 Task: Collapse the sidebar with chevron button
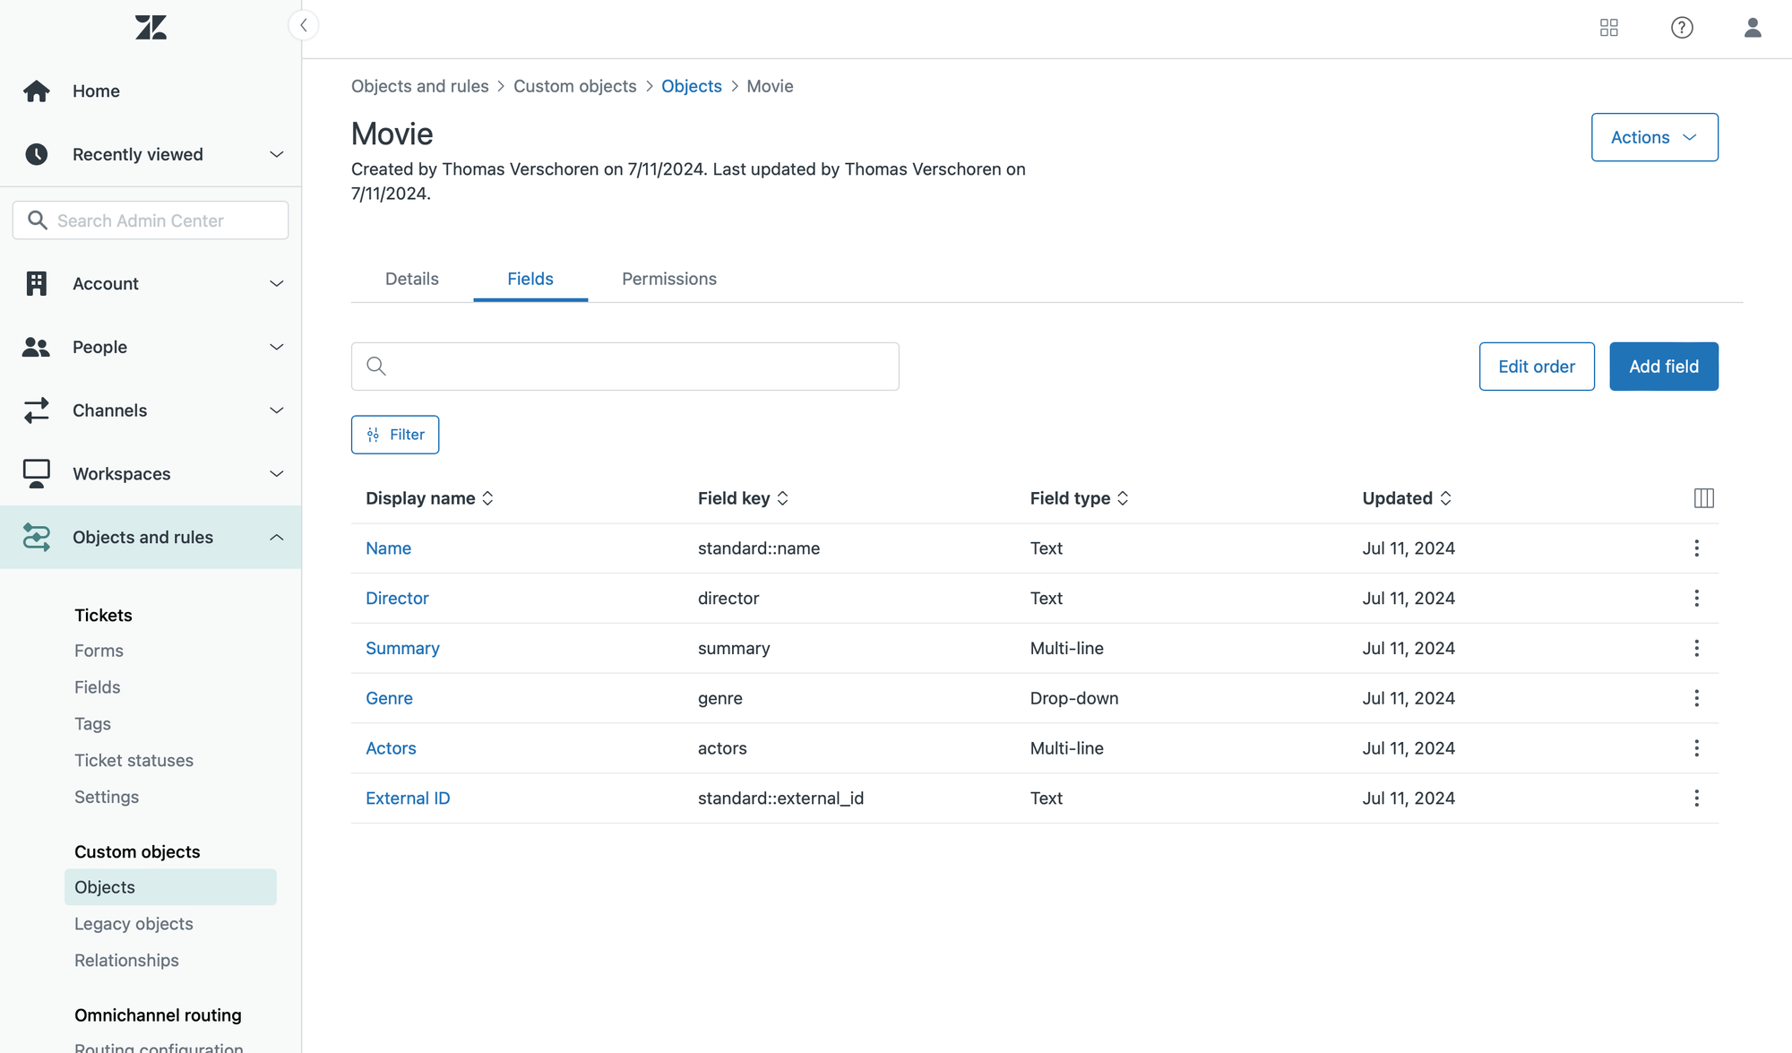click(x=304, y=25)
